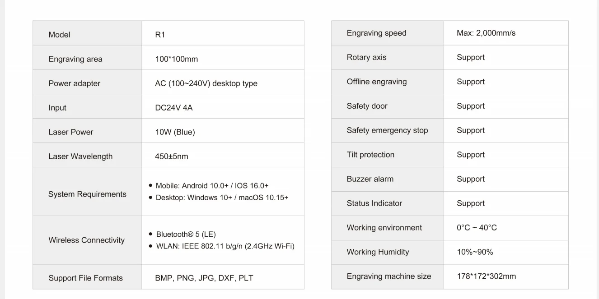Screen dimensions: 599x299
Task: Select the machine size 178*172*302mm value
Action: [x=486, y=276]
